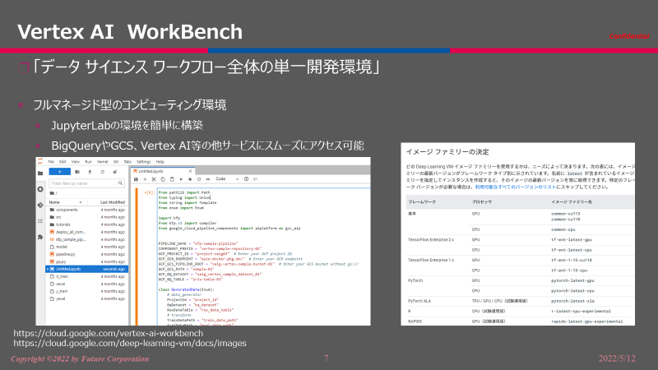
Task: Click the Git icon in notebook toolbar
Action: click(x=255, y=179)
